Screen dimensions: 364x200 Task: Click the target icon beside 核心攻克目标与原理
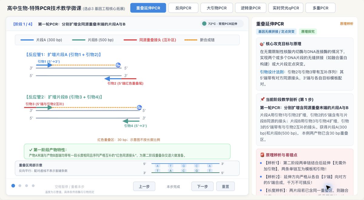coord(262,44)
